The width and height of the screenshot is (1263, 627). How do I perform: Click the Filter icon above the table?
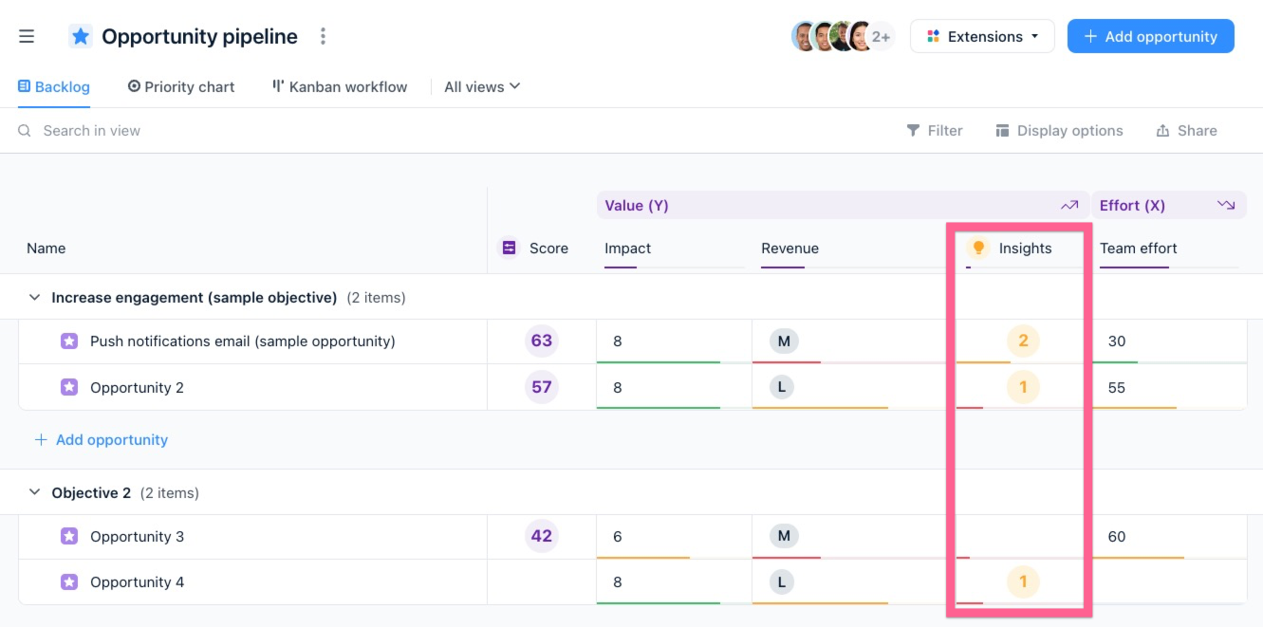[x=912, y=130]
